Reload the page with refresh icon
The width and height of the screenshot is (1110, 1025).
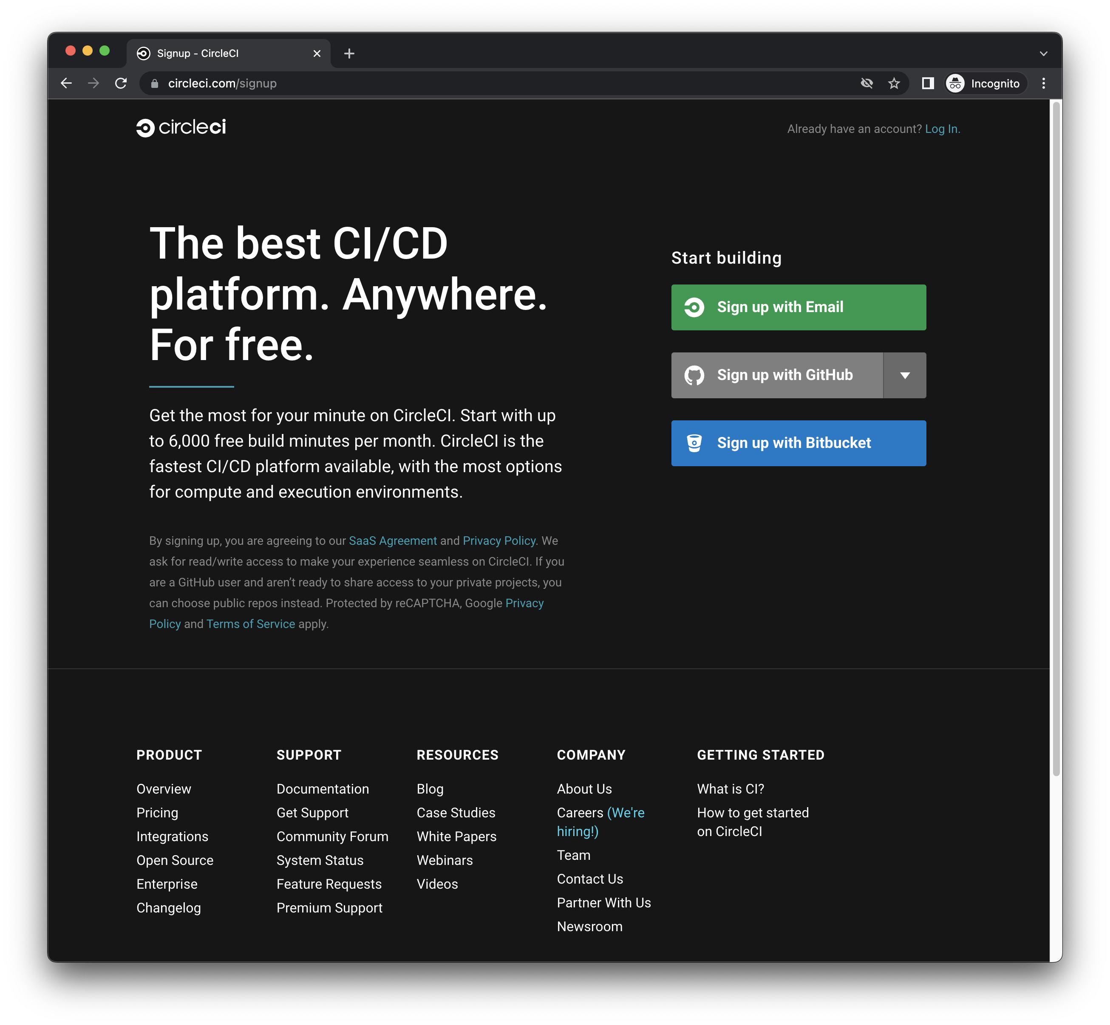tap(121, 83)
